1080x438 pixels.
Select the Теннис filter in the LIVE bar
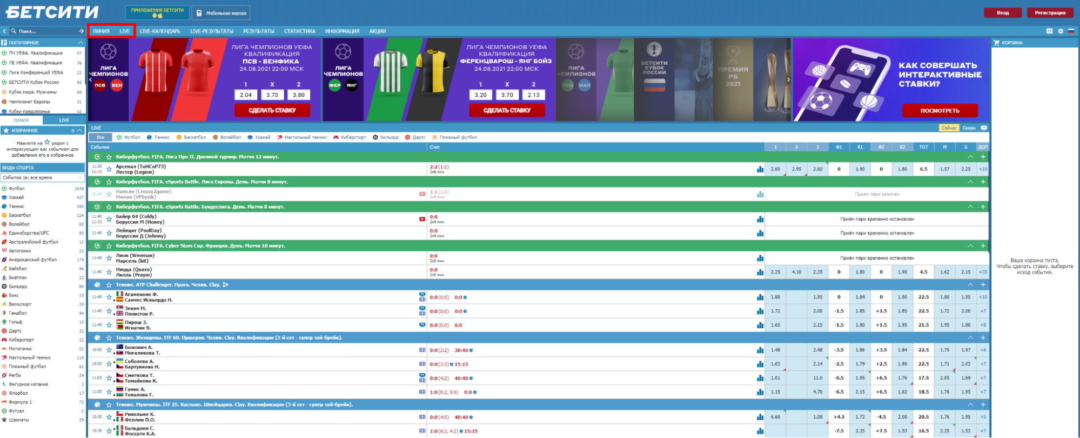coord(158,137)
